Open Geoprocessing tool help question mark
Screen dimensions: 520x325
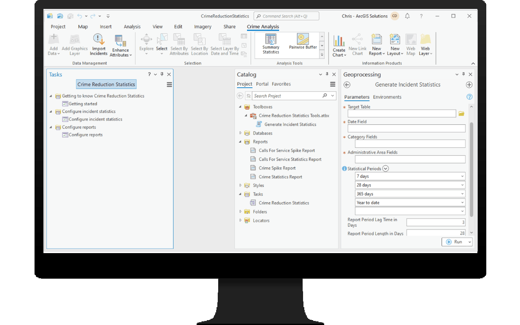[x=470, y=97]
